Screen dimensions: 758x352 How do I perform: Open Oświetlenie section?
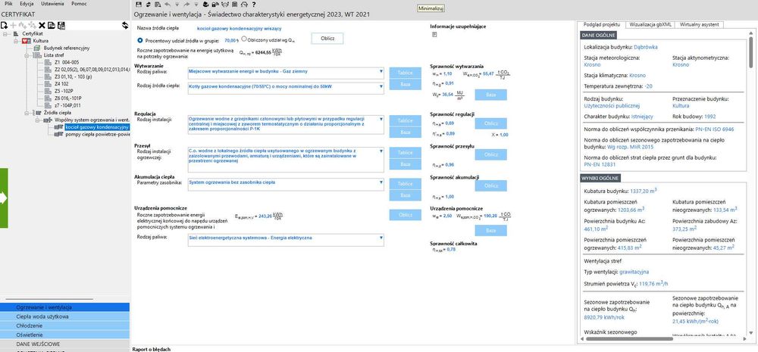click(x=64, y=335)
